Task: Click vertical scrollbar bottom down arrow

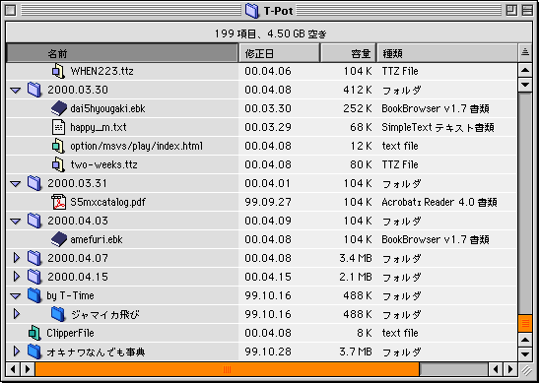Action: coord(525,353)
